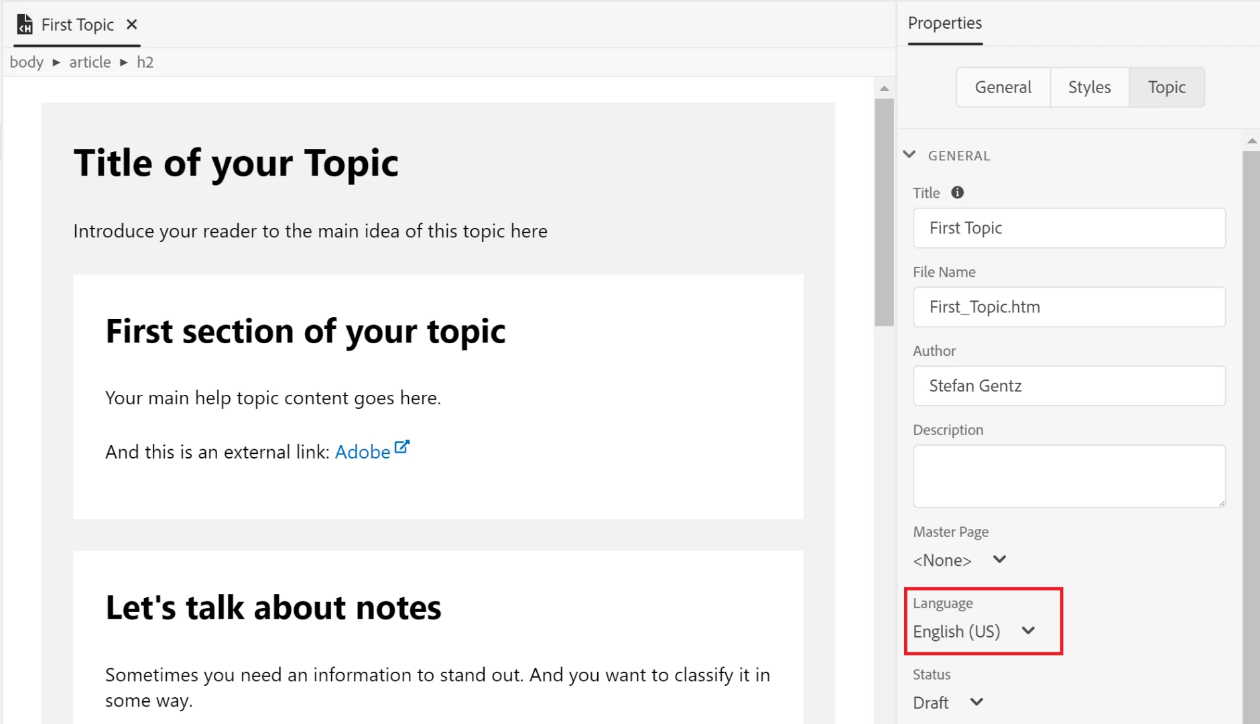Click the paragraph 'Introduce your reader to the main idea'
This screenshot has height=724, width=1260.
click(x=310, y=231)
